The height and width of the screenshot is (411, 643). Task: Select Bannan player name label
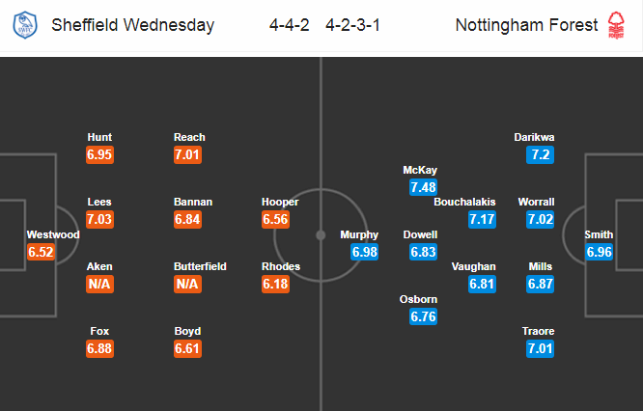tap(193, 202)
